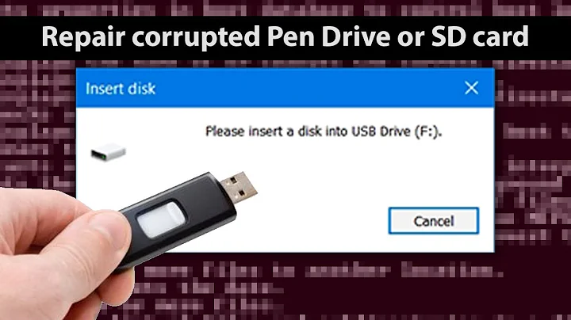This screenshot has height=320, width=571.
Task: Close the Insert disk dialog with the X
Action: coord(471,88)
